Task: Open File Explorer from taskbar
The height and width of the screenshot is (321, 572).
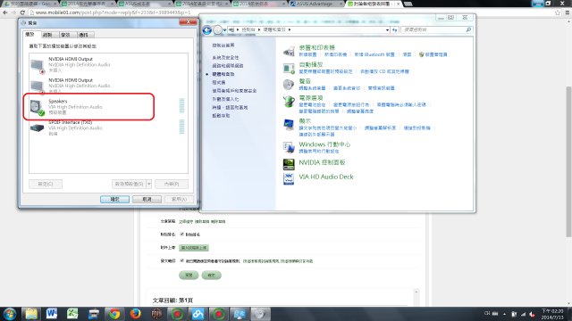Action: tap(31, 314)
